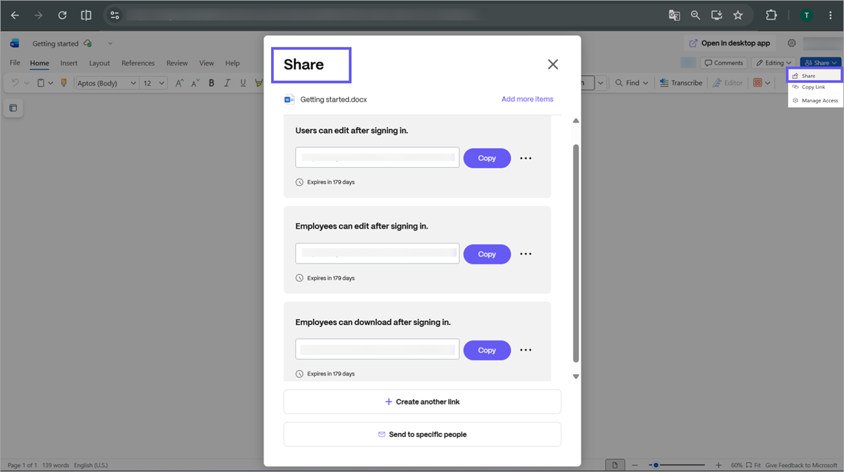Switch to the Insert ribbon tab

tap(69, 63)
